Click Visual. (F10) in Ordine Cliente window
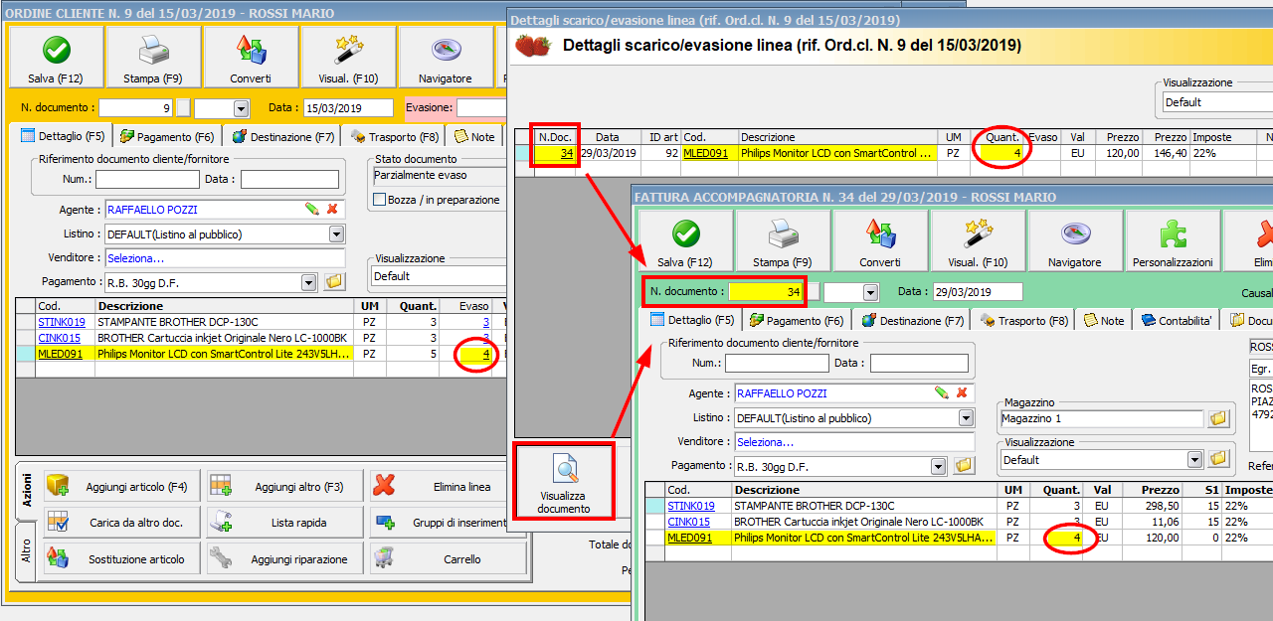 (348, 57)
